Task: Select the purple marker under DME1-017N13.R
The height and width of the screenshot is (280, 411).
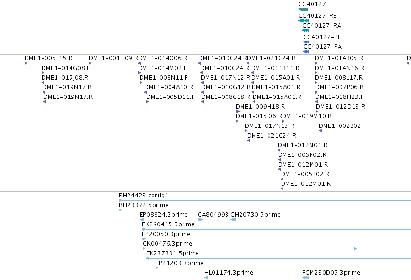Action: 246,131
